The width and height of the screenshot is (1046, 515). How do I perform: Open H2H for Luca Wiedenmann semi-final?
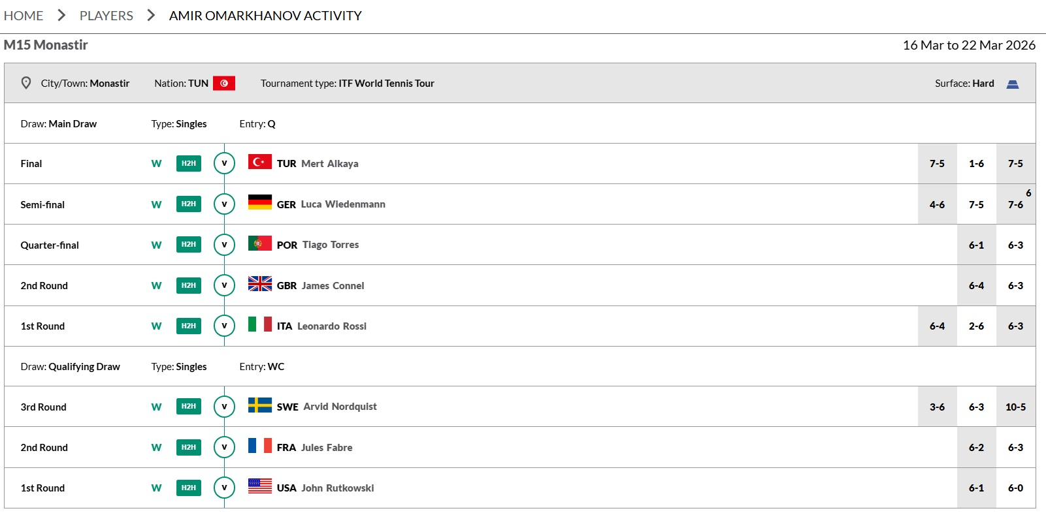click(x=188, y=204)
